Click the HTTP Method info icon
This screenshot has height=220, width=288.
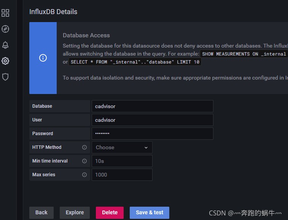click(84, 147)
